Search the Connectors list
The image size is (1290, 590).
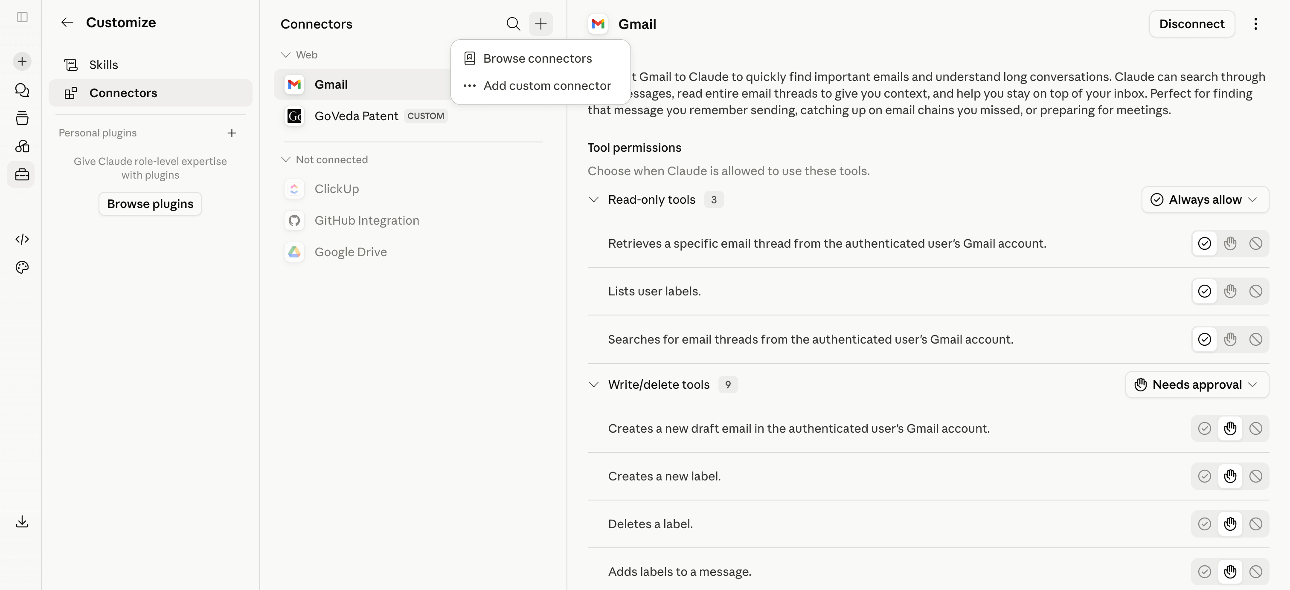pos(513,23)
